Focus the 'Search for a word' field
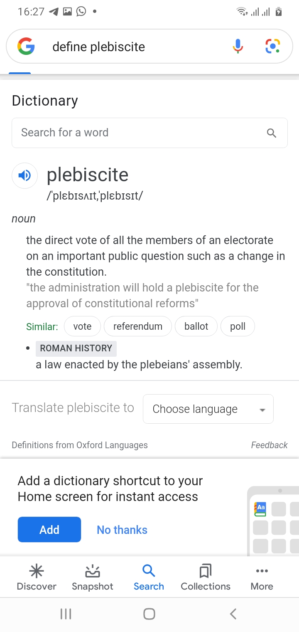 (137, 133)
